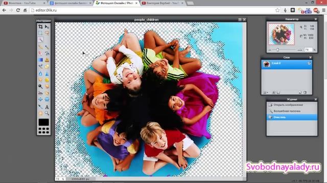
Task: Switch to the 'Виктория Вербий' YouTube tab
Action: tap(162, 3)
